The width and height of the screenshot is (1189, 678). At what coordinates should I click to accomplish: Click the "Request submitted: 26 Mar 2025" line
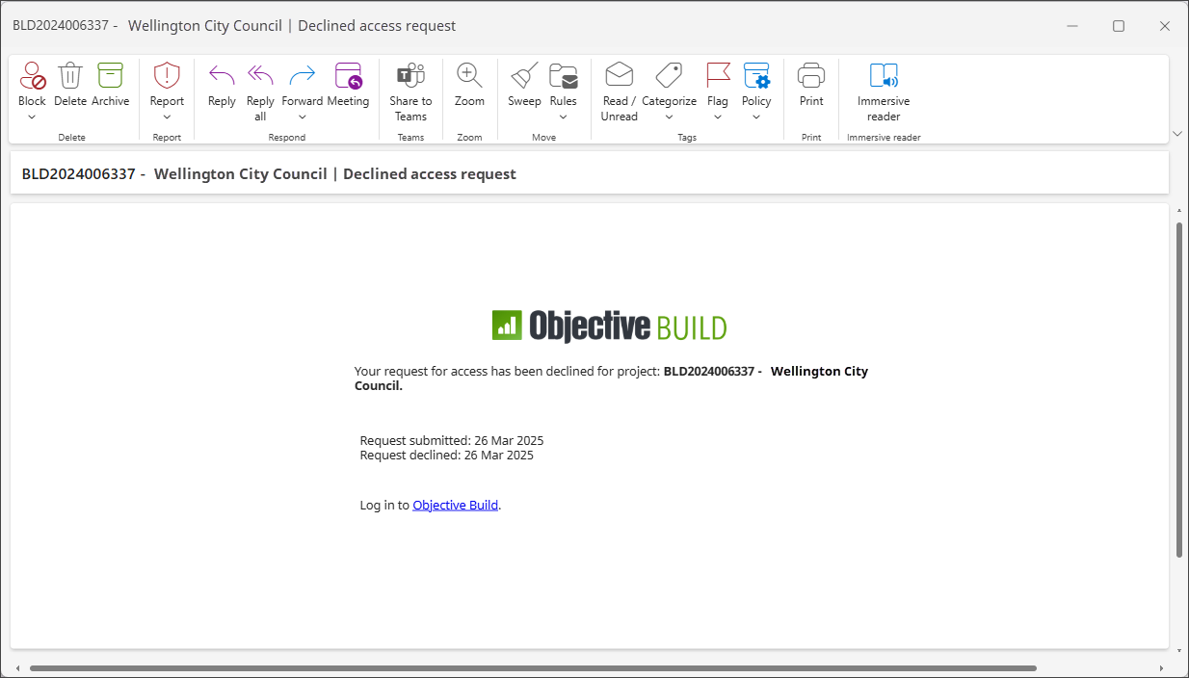click(x=452, y=441)
